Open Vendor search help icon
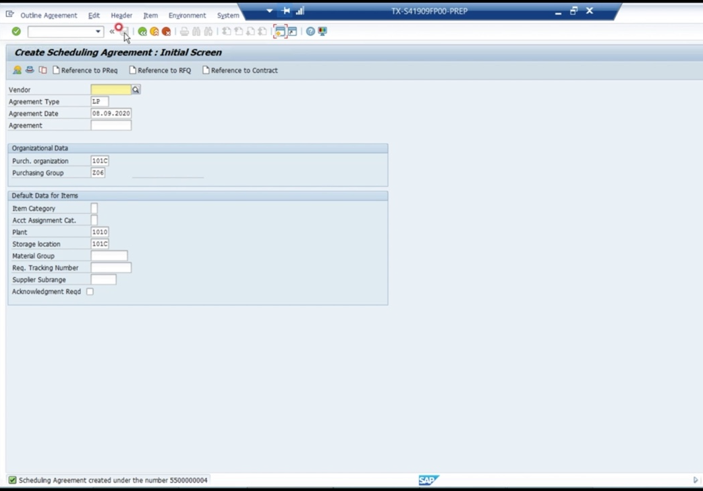 [x=136, y=90]
